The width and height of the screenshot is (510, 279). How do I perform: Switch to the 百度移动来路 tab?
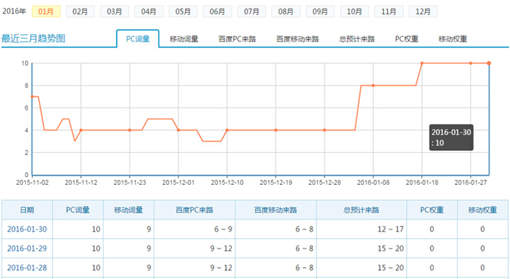pyautogui.click(x=297, y=39)
